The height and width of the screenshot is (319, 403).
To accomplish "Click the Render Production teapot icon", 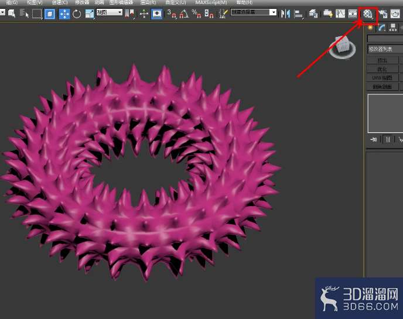I will (x=395, y=13).
